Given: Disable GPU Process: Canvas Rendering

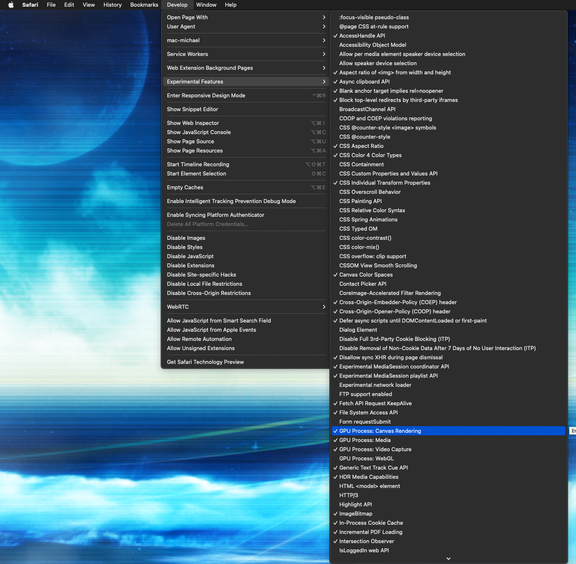Looking at the screenshot, I should click(x=449, y=431).
